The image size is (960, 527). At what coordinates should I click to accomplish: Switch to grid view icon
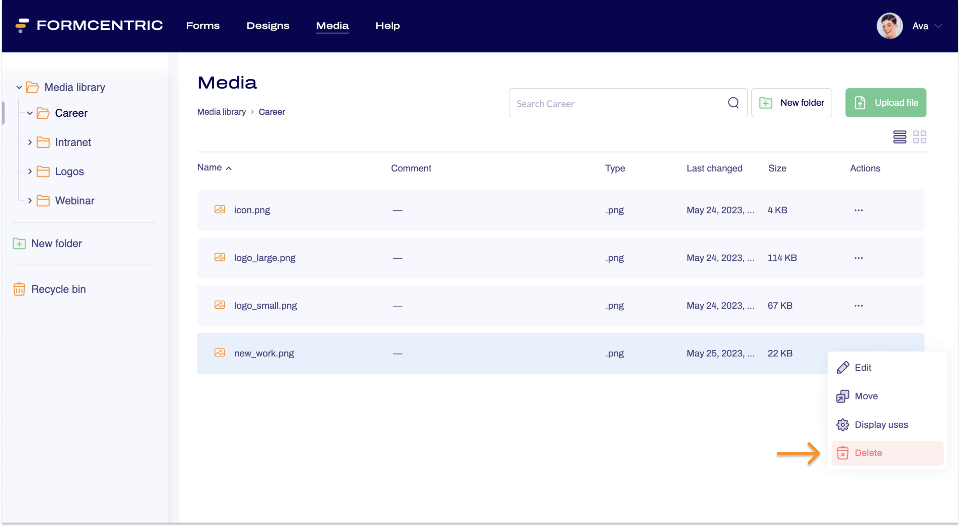click(x=920, y=137)
